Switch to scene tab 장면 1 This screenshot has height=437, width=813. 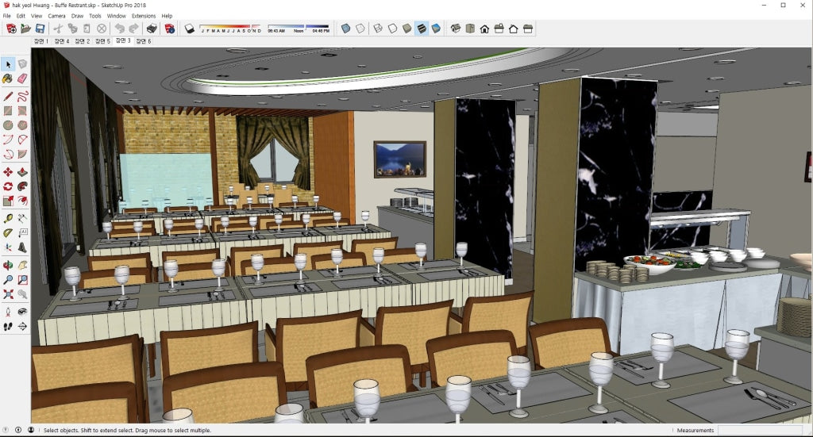pyautogui.click(x=41, y=41)
